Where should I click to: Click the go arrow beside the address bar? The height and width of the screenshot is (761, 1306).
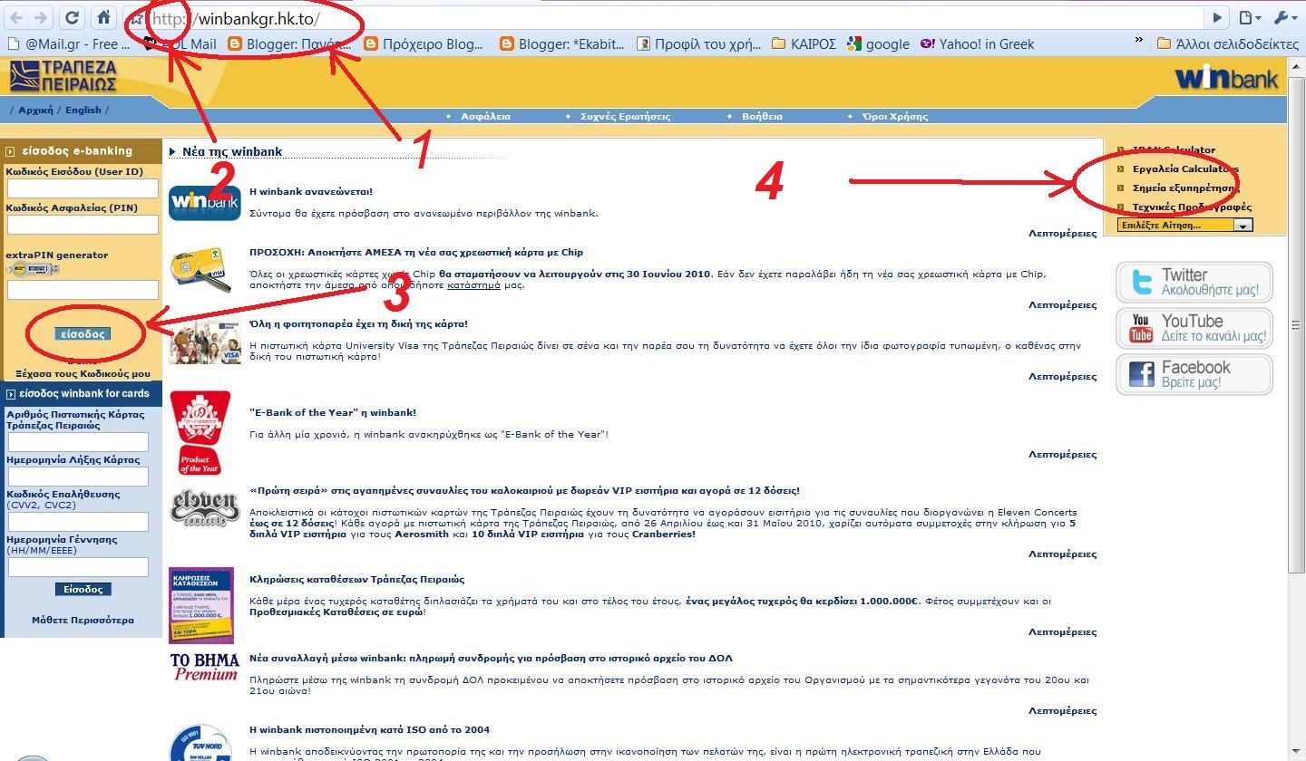tap(1217, 17)
